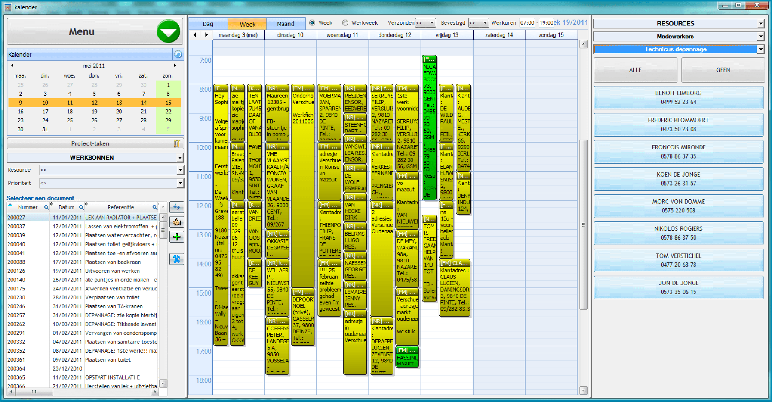Select the Werkweek radio button

tap(345, 23)
